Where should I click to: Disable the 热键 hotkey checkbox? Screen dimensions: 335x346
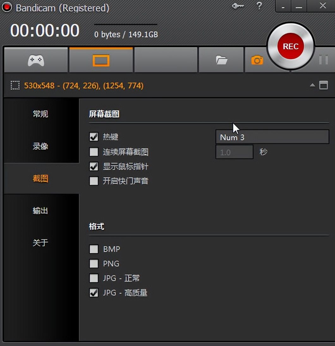point(94,137)
